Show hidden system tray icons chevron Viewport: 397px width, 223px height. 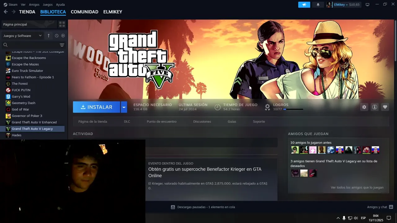338,218
